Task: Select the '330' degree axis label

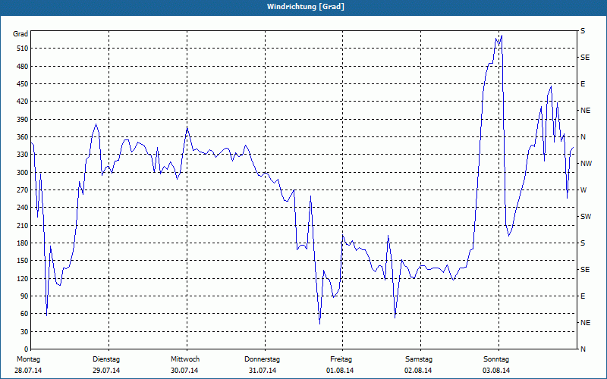Action: [x=23, y=155]
